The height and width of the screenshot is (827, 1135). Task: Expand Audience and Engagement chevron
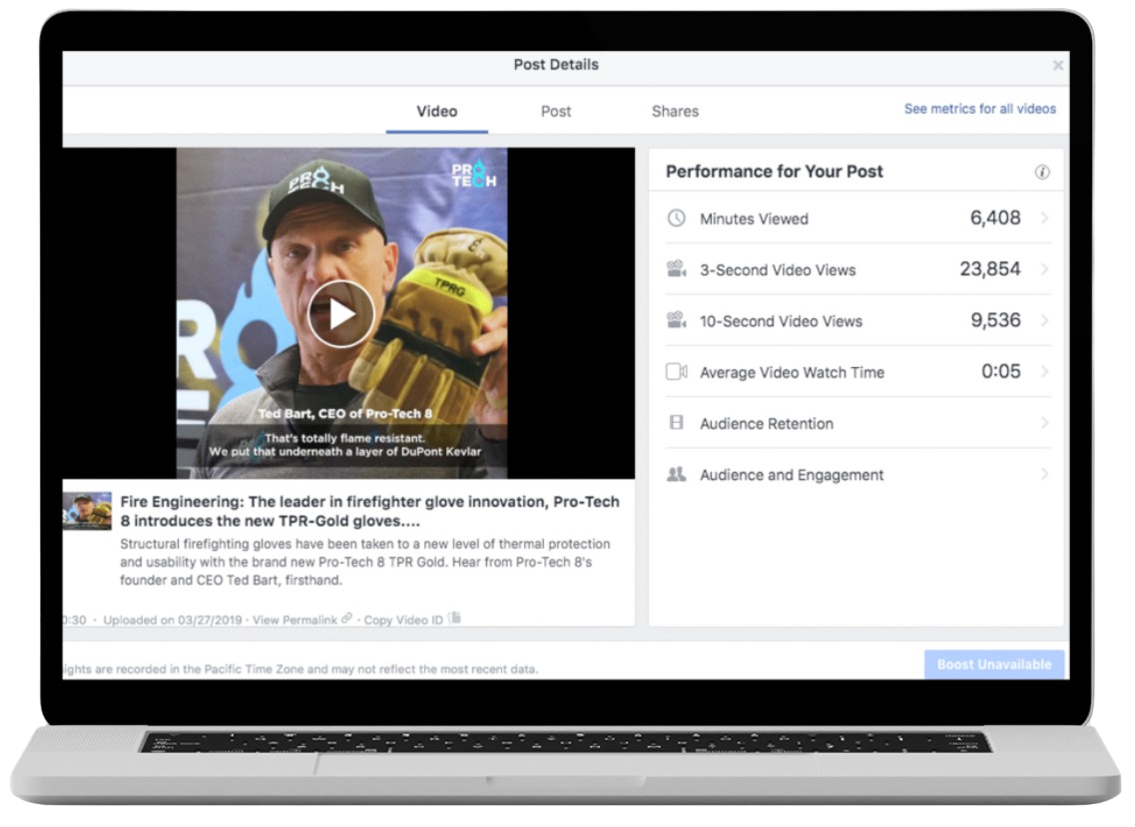[x=1044, y=475]
